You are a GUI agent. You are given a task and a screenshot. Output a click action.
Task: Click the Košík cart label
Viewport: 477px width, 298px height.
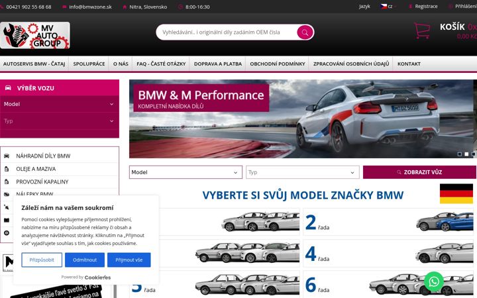(452, 26)
